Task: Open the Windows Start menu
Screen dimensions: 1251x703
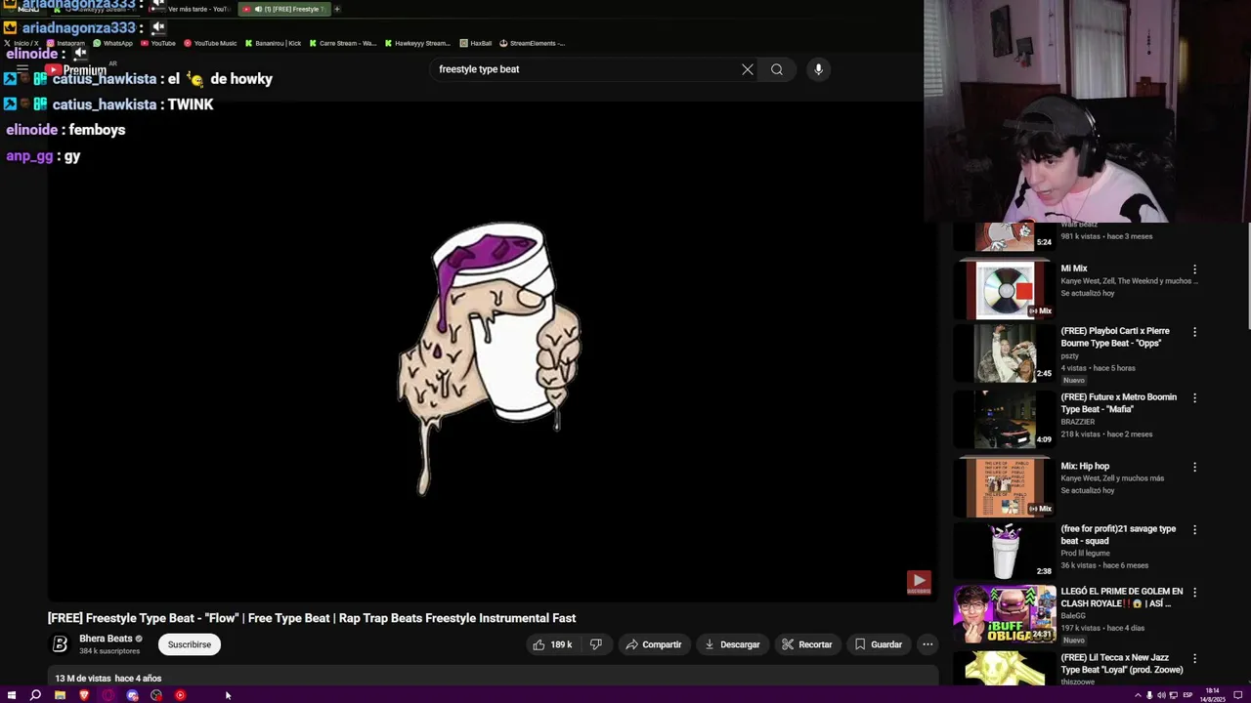Action: pyautogui.click(x=12, y=695)
